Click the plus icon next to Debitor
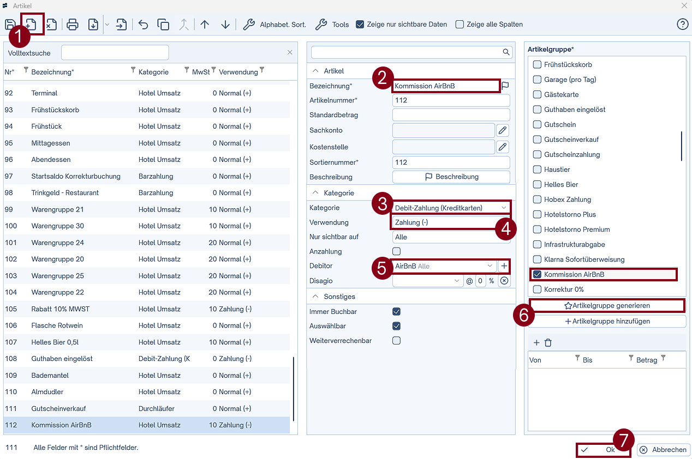692x459 pixels. coord(504,266)
